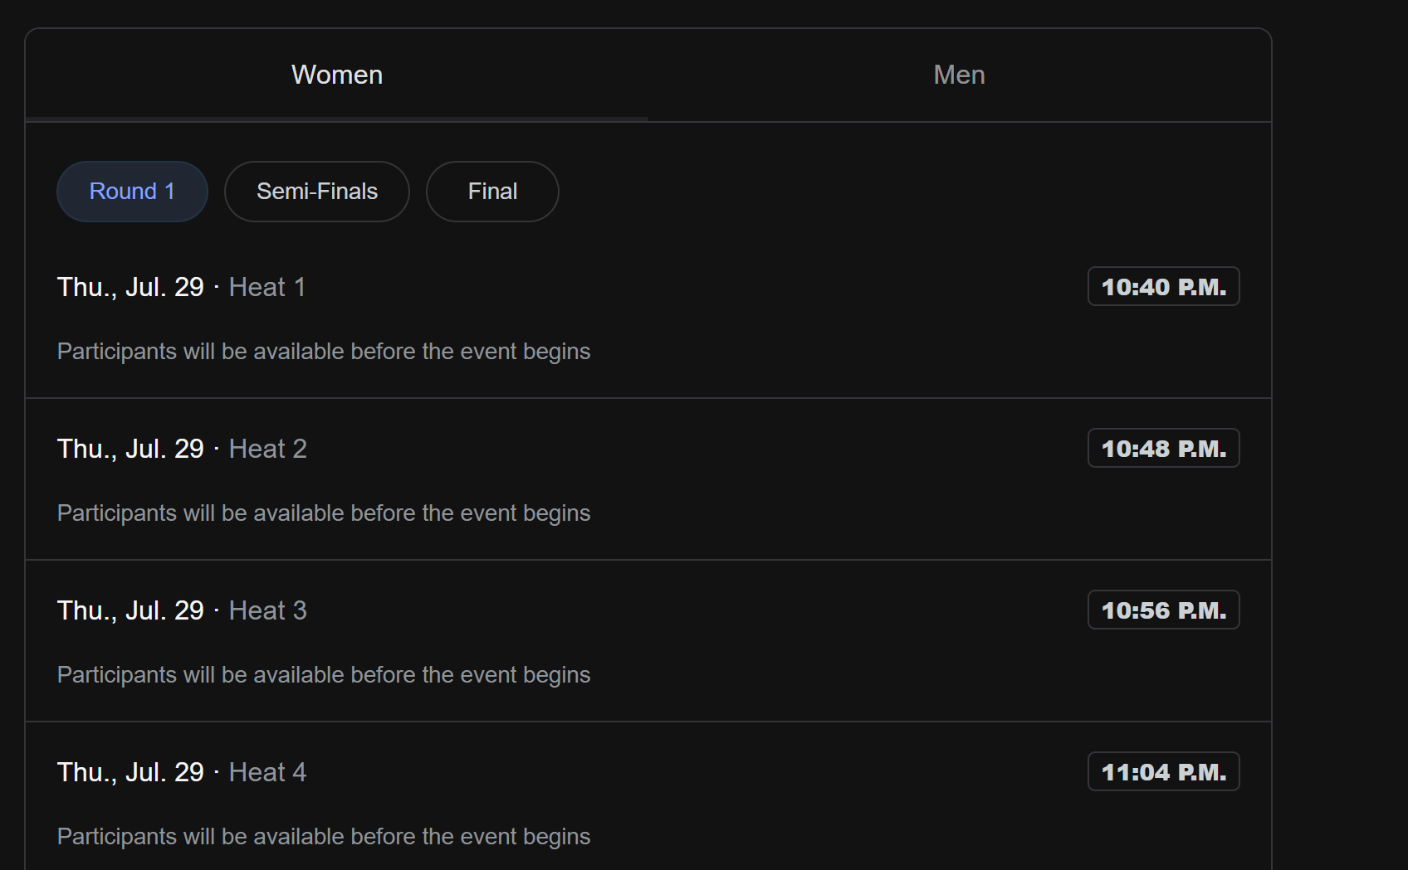Click the 10:40 P.M. time badge
The width and height of the screenshot is (1408, 870).
coord(1163,287)
